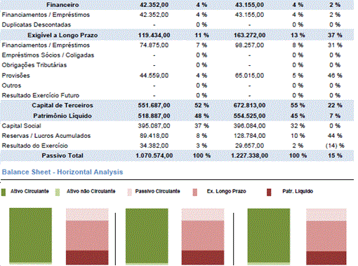Select the Balance Sheet - Horizontal Analysis heading

tap(62, 172)
